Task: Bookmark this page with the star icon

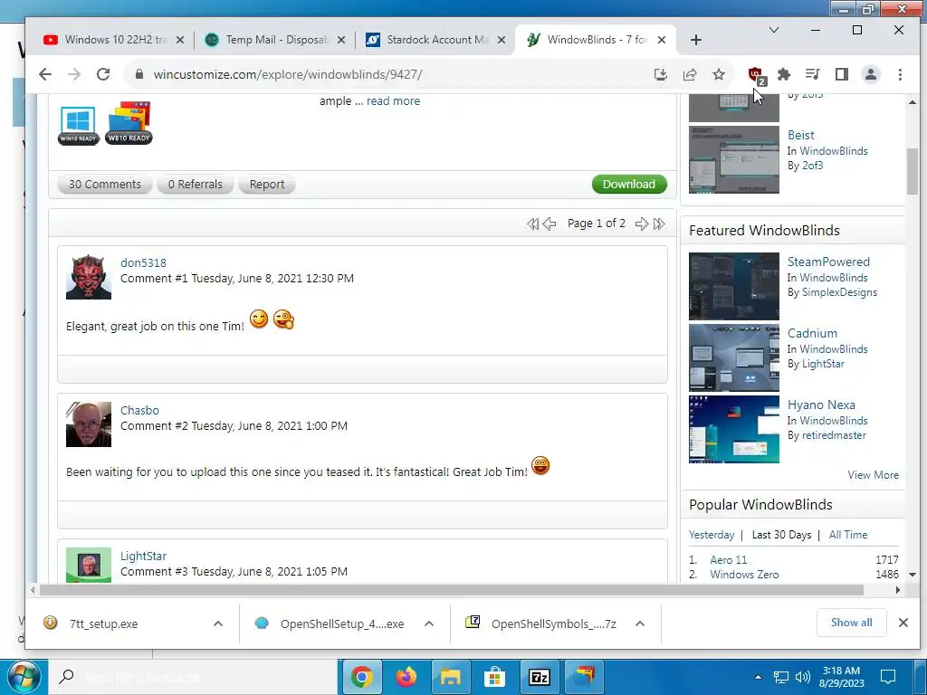Action: tap(718, 74)
